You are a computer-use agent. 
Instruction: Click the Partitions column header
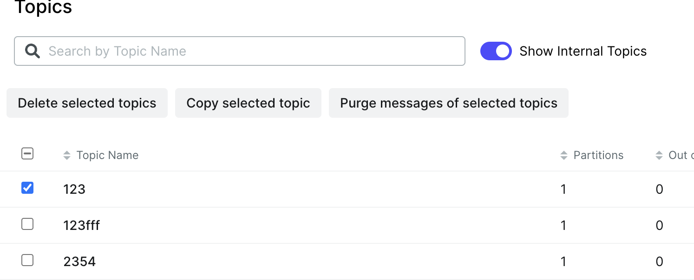pyautogui.click(x=598, y=155)
